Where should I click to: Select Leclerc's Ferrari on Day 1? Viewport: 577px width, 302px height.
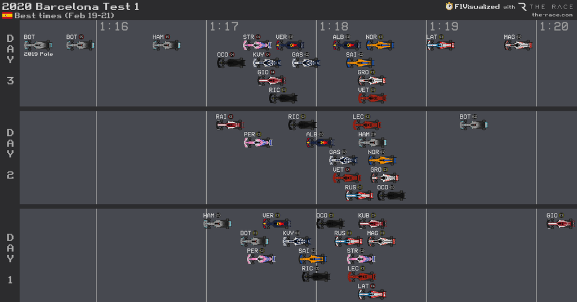pyautogui.click(x=362, y=277)
